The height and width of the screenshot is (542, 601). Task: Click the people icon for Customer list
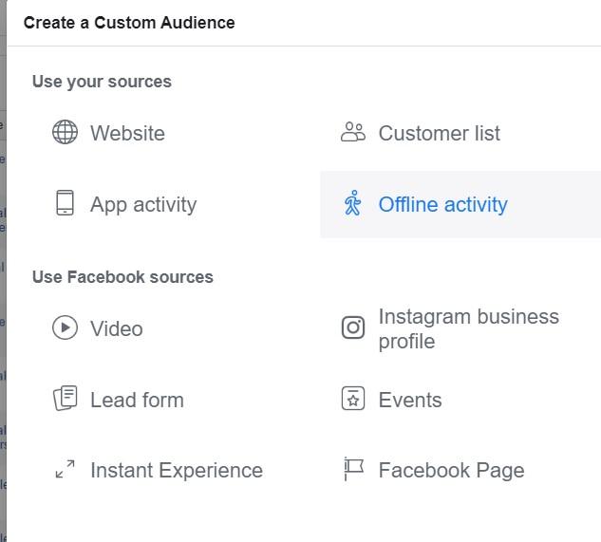(x=353, y=132)
